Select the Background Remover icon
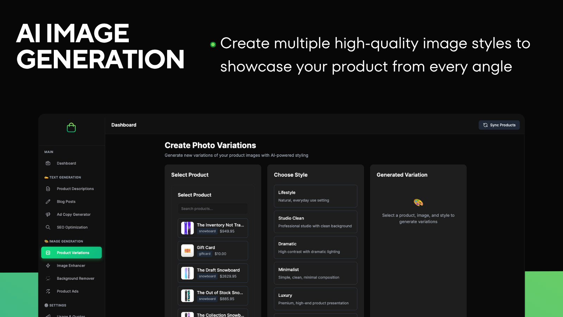 point(48,278)
